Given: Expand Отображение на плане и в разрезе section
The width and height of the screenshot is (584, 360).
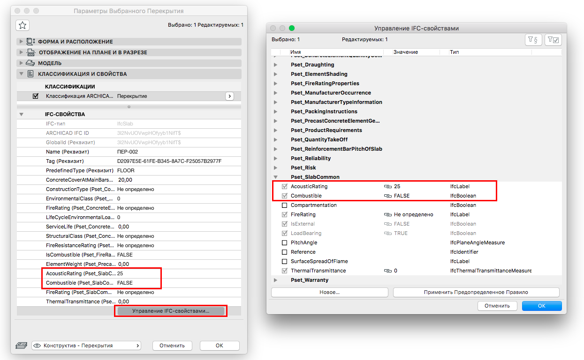Looking at the screenshot, I should point(21,52).
